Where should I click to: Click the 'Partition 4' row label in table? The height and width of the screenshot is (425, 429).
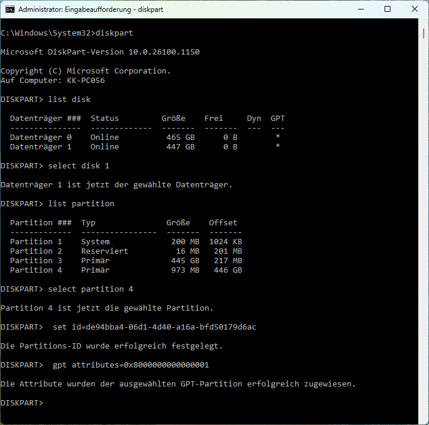point(36,270)
